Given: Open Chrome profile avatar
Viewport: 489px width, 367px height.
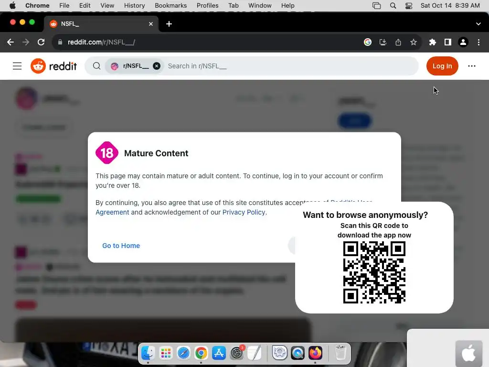Looking at the screenshot, I should 463,42.
